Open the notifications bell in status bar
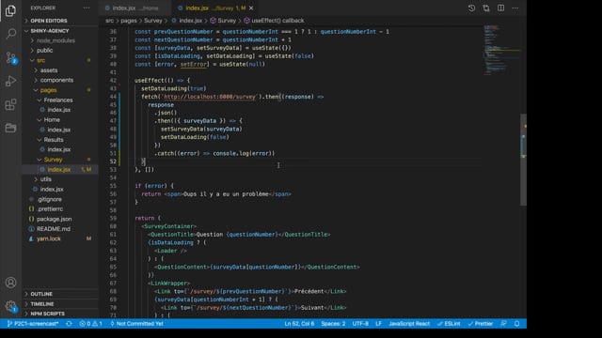 coord(517,324)
